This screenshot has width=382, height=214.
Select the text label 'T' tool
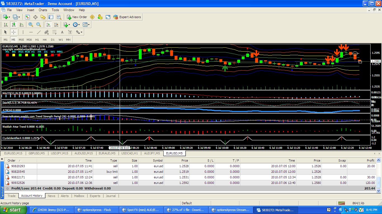[x=70, y=32]
